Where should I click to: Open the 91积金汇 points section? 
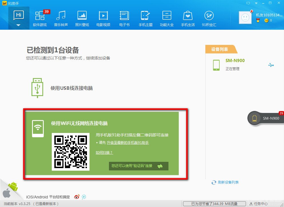(x=209, y=19)
